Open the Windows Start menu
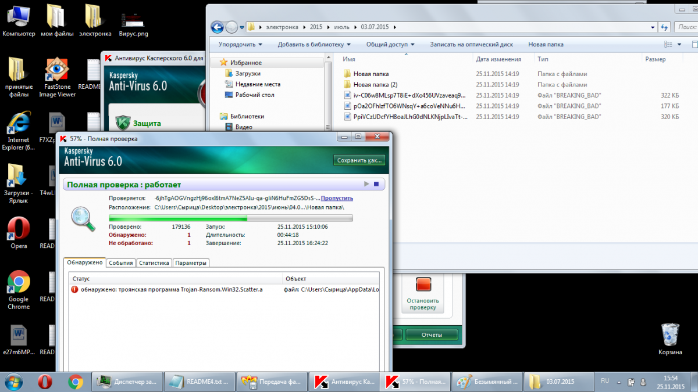Screen dimensions: 698x392 pos(14,382)
